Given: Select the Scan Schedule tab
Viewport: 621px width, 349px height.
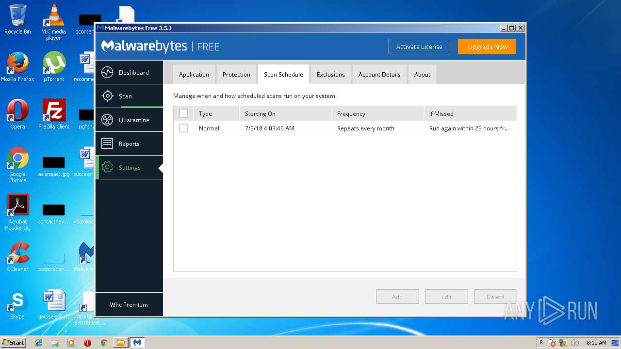Looking at the screenshot, I should pos(283,75).
